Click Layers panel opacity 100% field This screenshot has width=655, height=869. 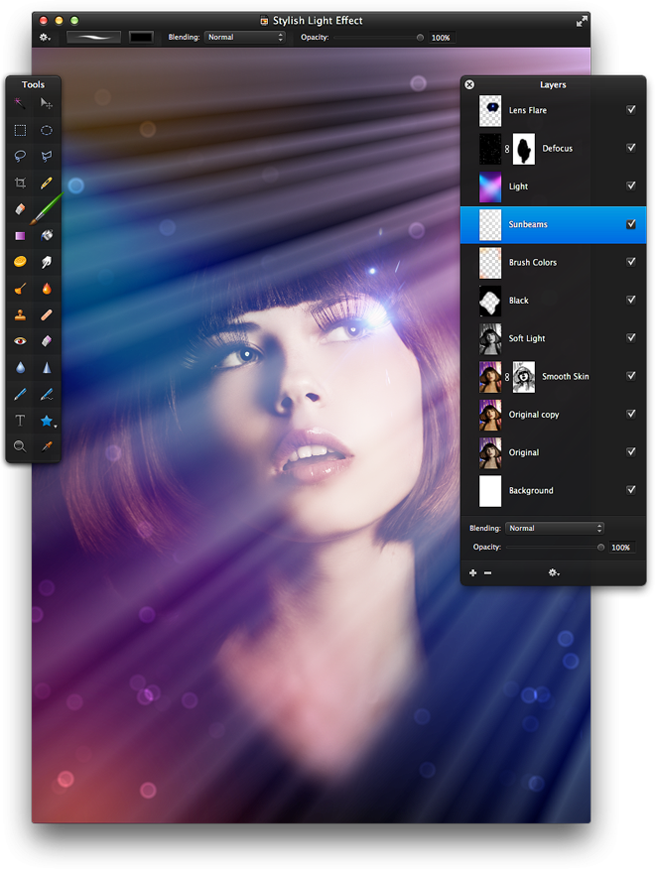(x=621, y=548)
